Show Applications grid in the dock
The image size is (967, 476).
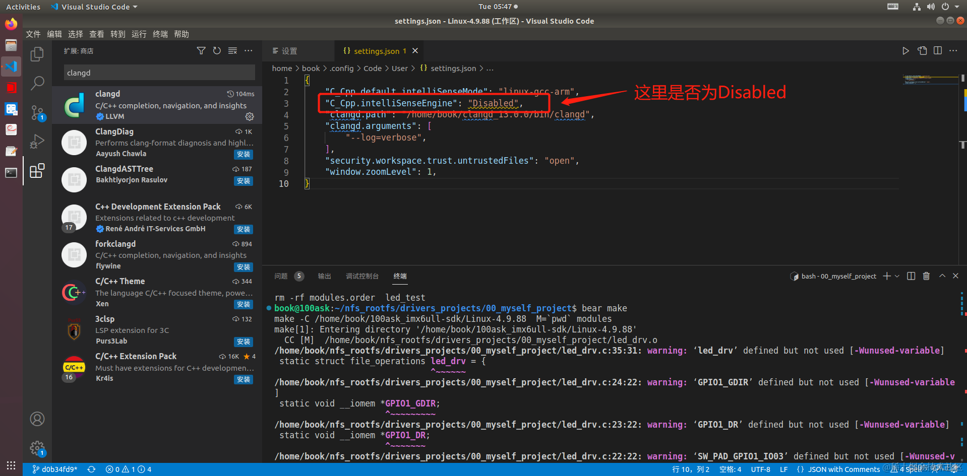(11, 465)
